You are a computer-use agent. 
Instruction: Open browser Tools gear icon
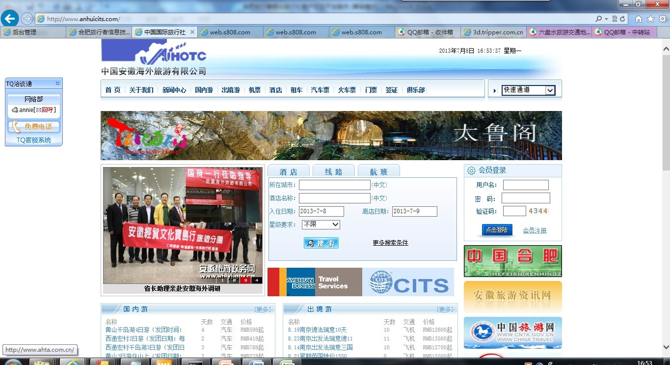point(662,19)
